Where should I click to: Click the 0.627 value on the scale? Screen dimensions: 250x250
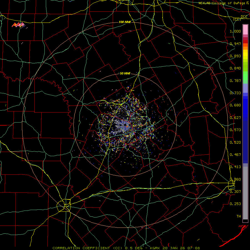[x=235, y=118]
